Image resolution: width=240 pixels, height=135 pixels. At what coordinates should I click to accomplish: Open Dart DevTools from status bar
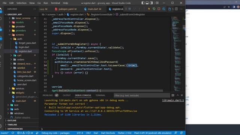[108, 133]
